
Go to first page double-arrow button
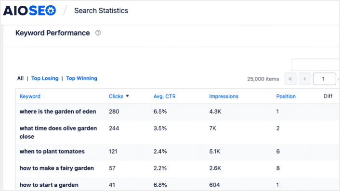click(290, 79)
